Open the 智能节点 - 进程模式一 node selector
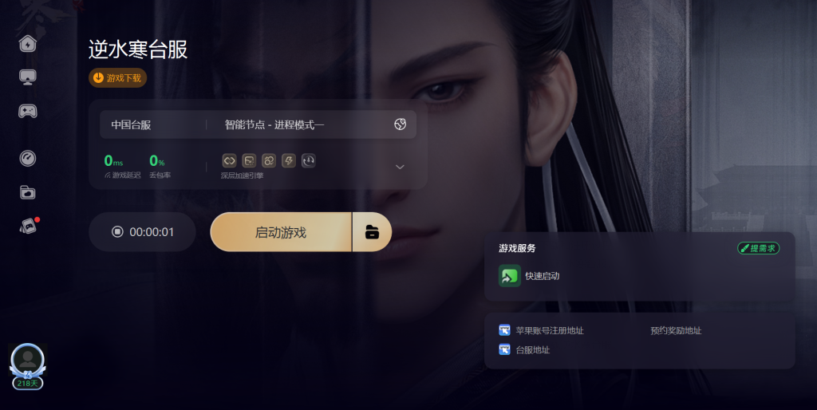Screen dimensions: 817x410 (274, 124)
